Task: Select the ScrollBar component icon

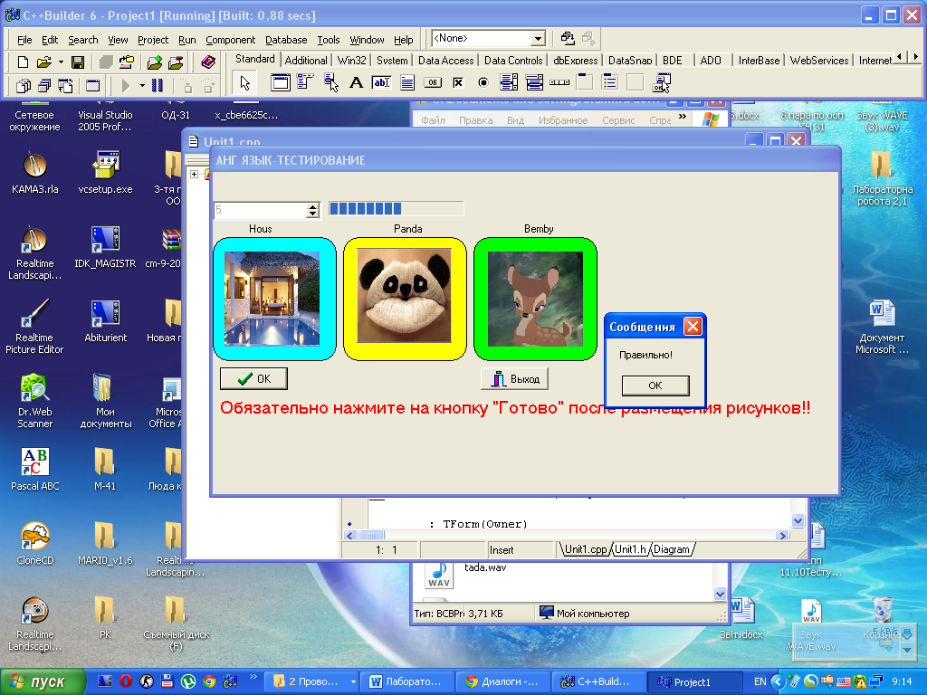Action: (x=559, y=82)
